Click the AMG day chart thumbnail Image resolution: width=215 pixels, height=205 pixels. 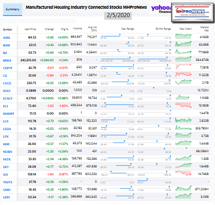point(183,37)
